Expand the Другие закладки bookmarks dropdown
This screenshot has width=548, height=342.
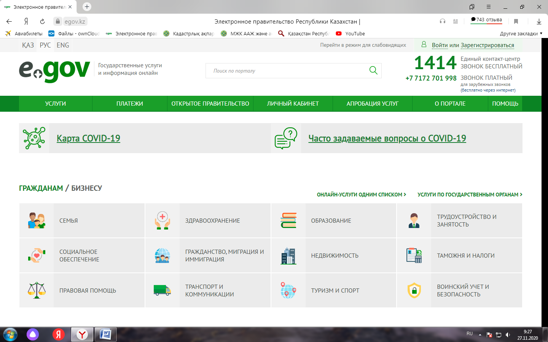521,33
